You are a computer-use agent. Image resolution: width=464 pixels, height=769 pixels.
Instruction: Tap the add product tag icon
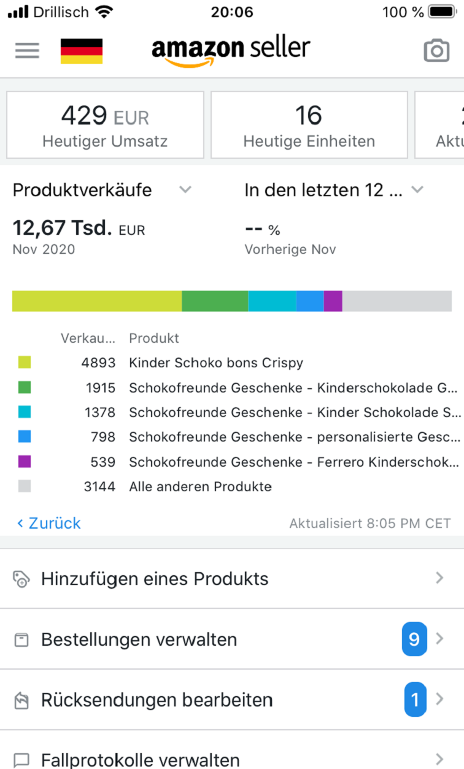click(x=21, y=579)
